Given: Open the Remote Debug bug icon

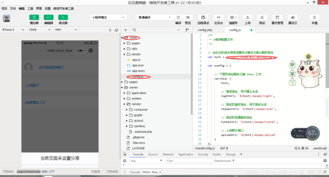Looking at the screenshot, I should 203,17.
